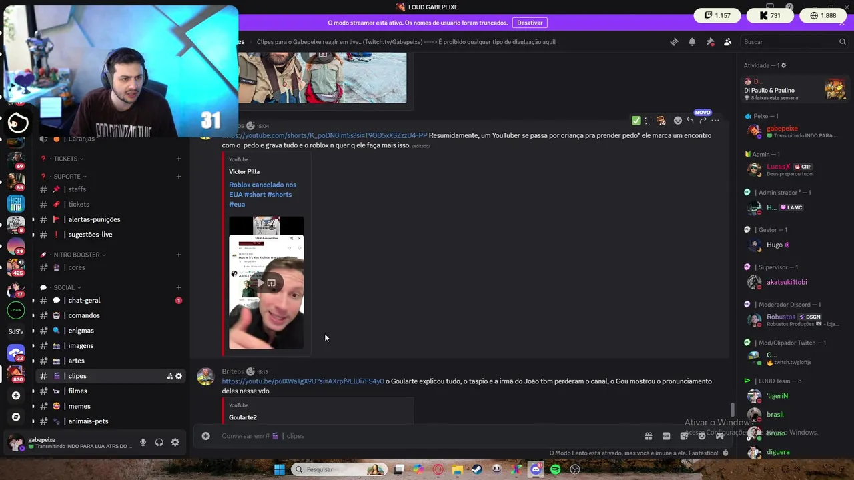The width and height of the screenshot is (854, 480).
Task: Open the LOUD server icon
Action: tap(16, 310)
